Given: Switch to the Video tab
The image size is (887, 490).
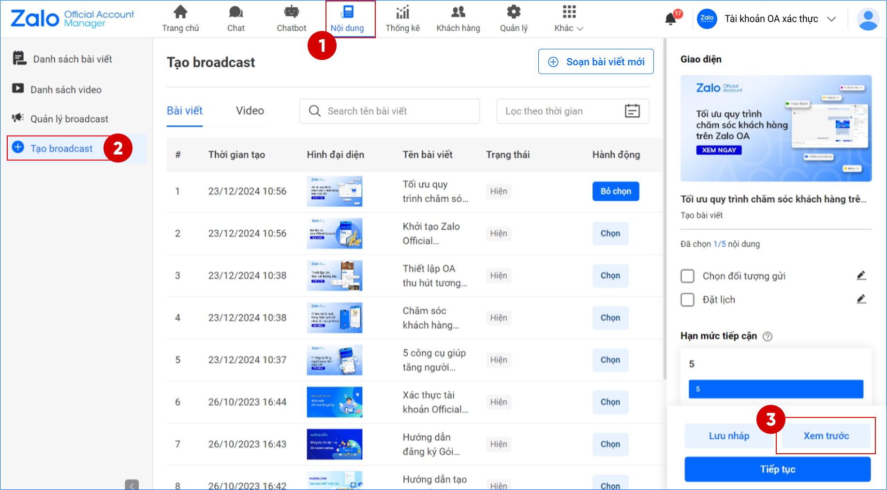Looking at the screenshot, I should coord(250,111).
